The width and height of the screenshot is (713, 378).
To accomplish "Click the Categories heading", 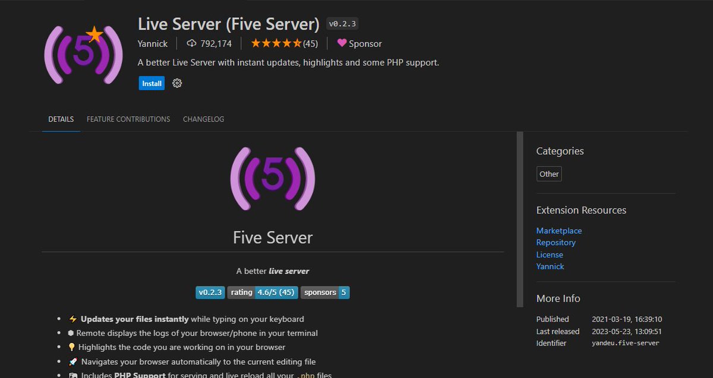I will [560, 151].
